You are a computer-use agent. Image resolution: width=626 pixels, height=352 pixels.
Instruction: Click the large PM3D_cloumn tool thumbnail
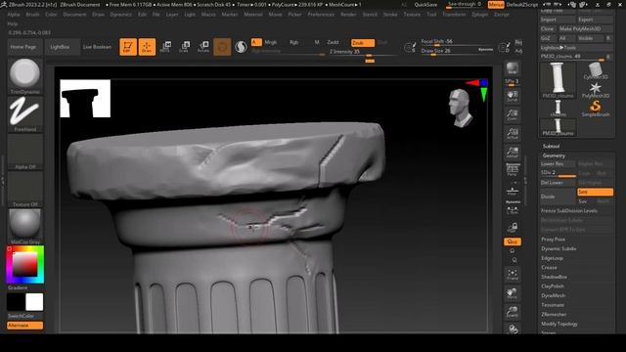click(x=558, y=80)
